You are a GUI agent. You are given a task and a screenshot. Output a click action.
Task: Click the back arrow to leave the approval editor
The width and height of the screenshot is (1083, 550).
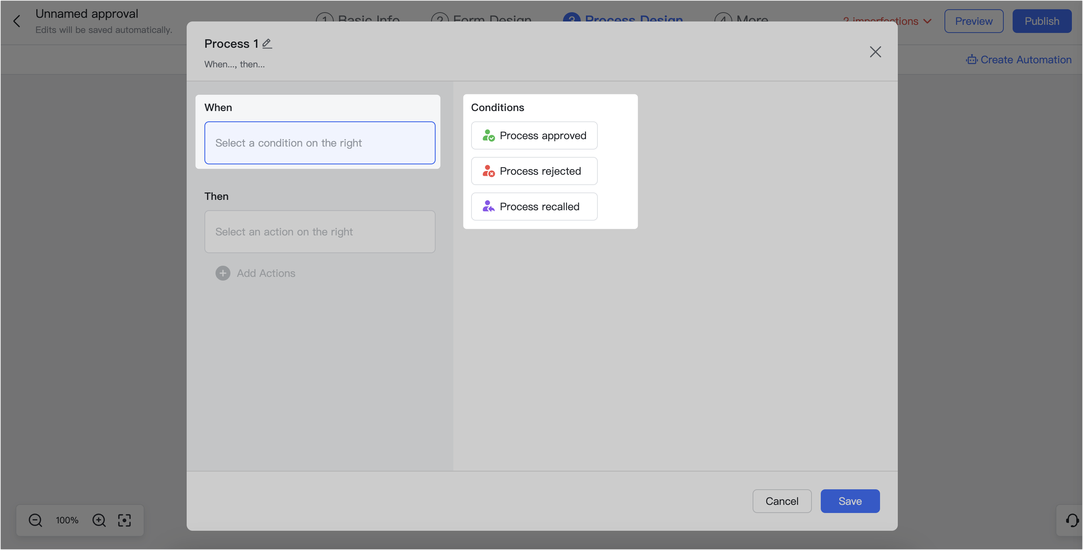click(x=17, y=21)
